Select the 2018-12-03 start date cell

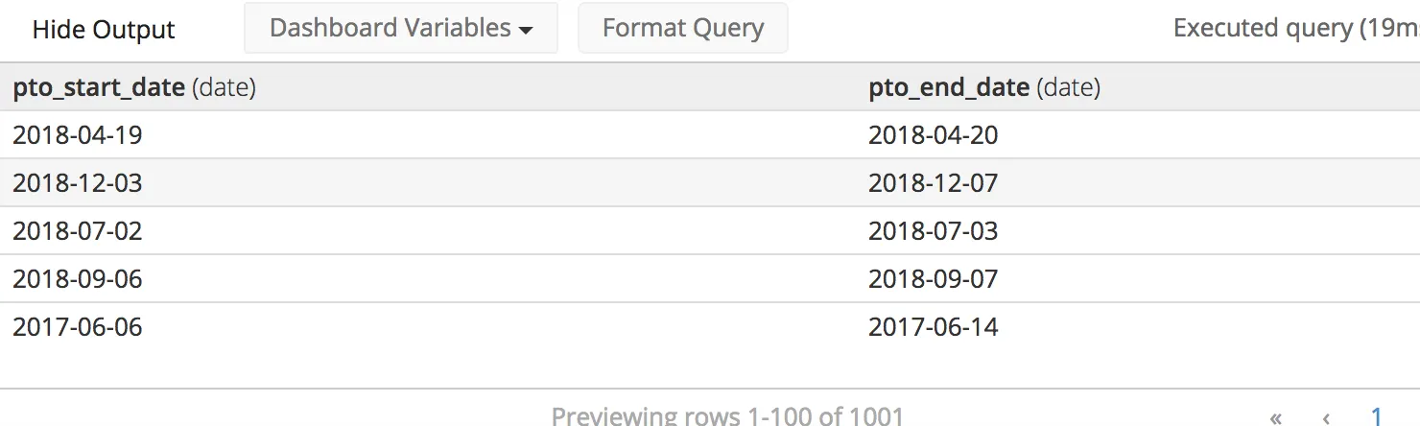point(78,183)
